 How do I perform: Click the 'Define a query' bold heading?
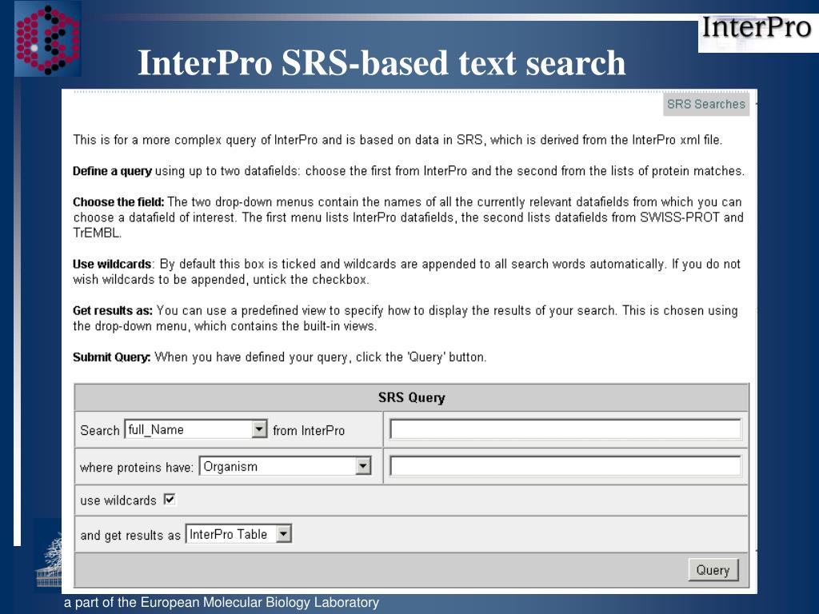112,171
